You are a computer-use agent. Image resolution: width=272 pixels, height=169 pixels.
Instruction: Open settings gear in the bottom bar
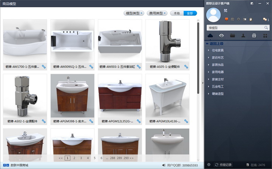pyautogui.click(x=209, y=165)
